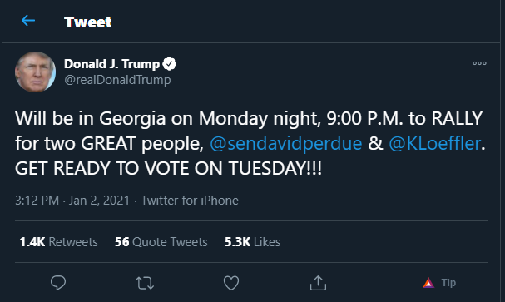Click the Brave Tip triangle icon

coord(428,283)
